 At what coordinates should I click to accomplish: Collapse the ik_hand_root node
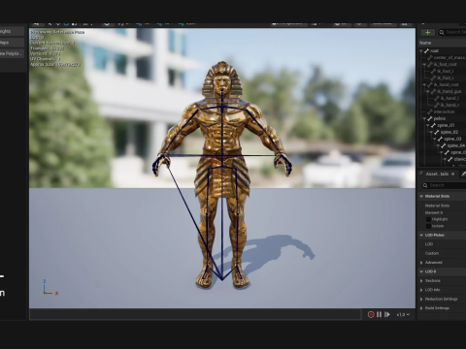(424, 84)
